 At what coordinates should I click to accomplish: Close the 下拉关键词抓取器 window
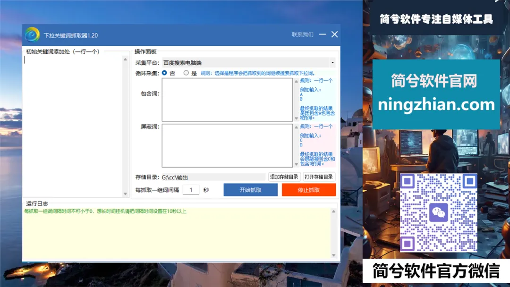(x=334, y=34)
